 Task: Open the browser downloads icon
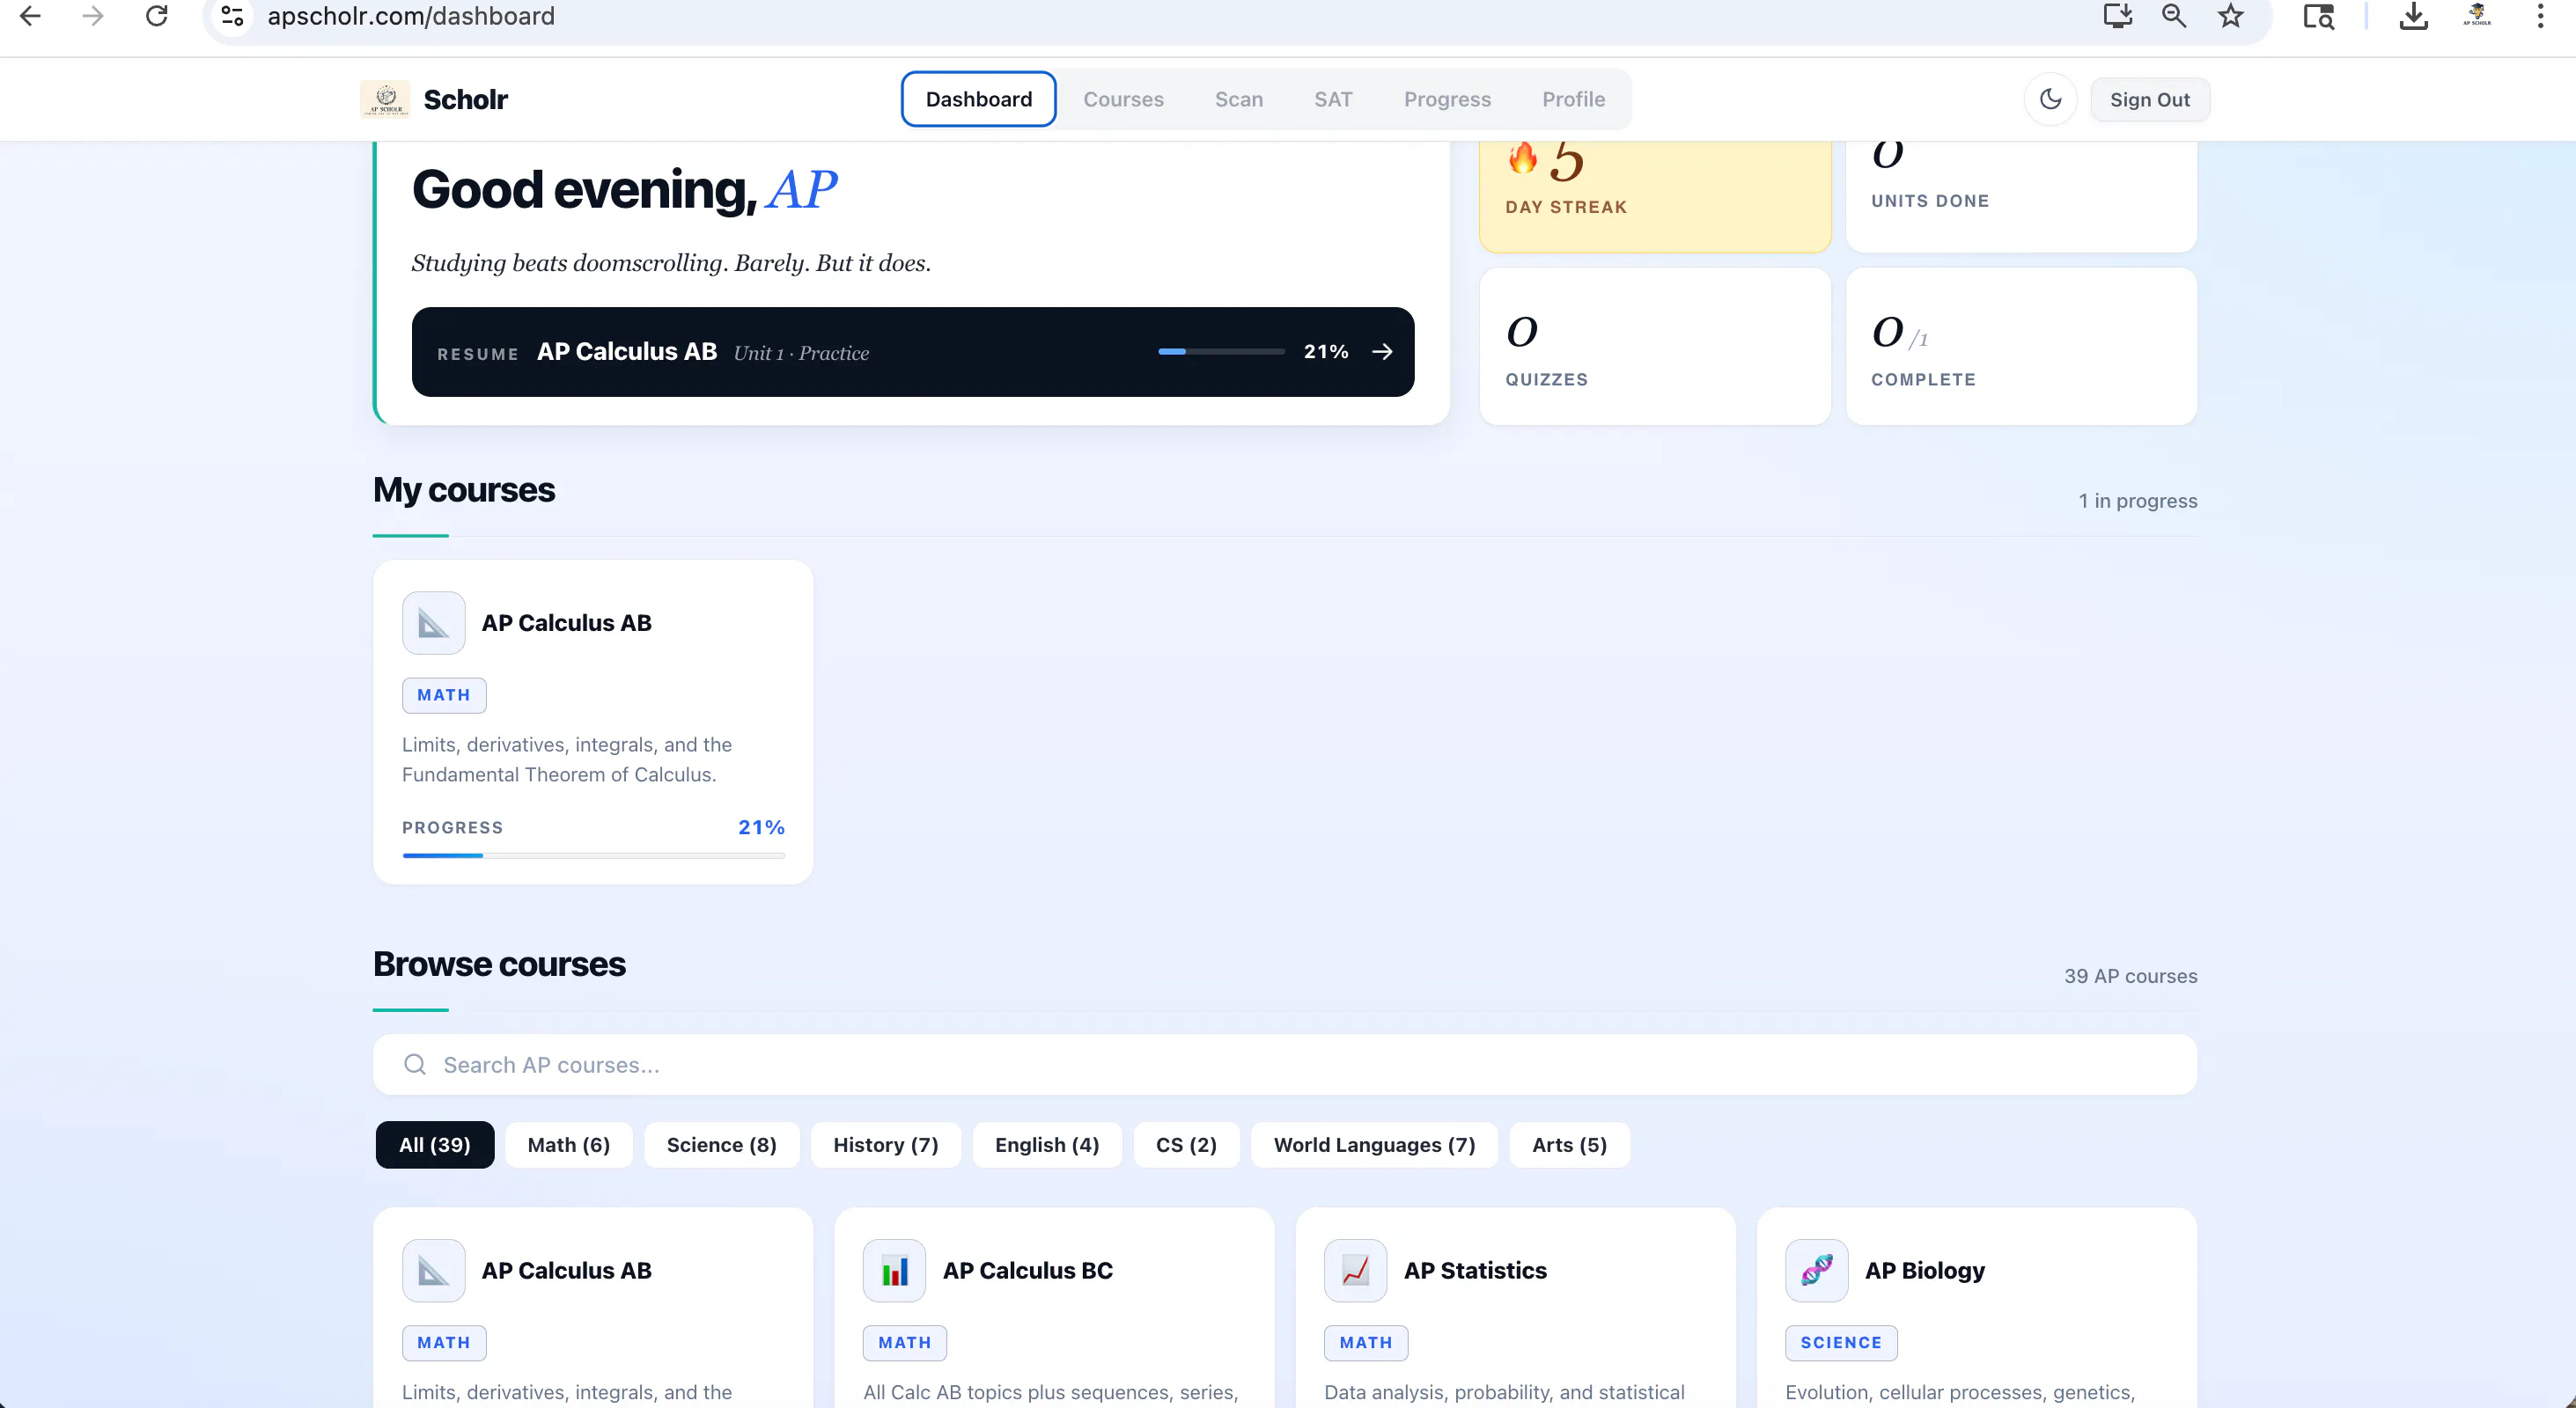pyautogui.click(x=2413, y=16)
